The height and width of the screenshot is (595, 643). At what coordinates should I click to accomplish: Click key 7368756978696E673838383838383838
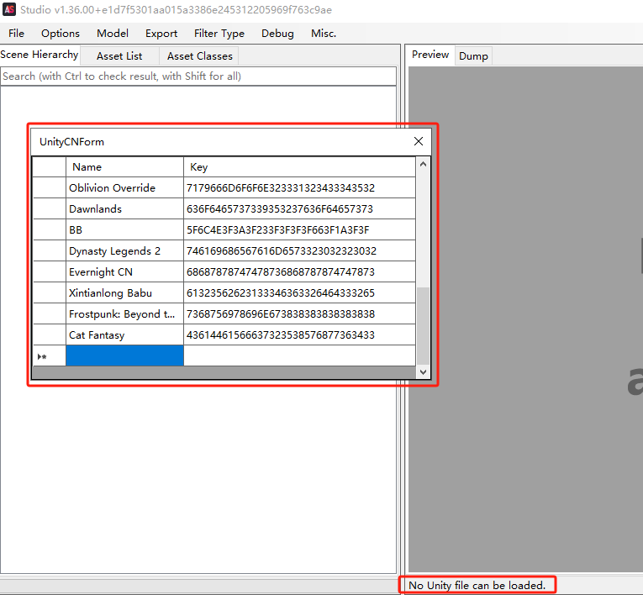[x=299, y=313]
